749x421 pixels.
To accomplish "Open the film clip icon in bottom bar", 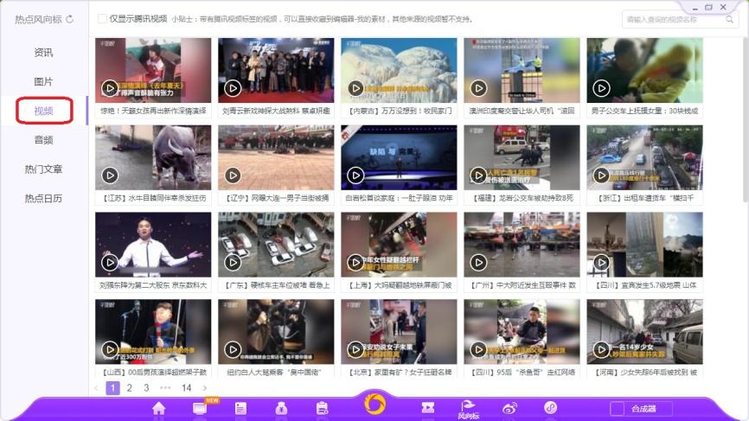I will coord(428,408).
